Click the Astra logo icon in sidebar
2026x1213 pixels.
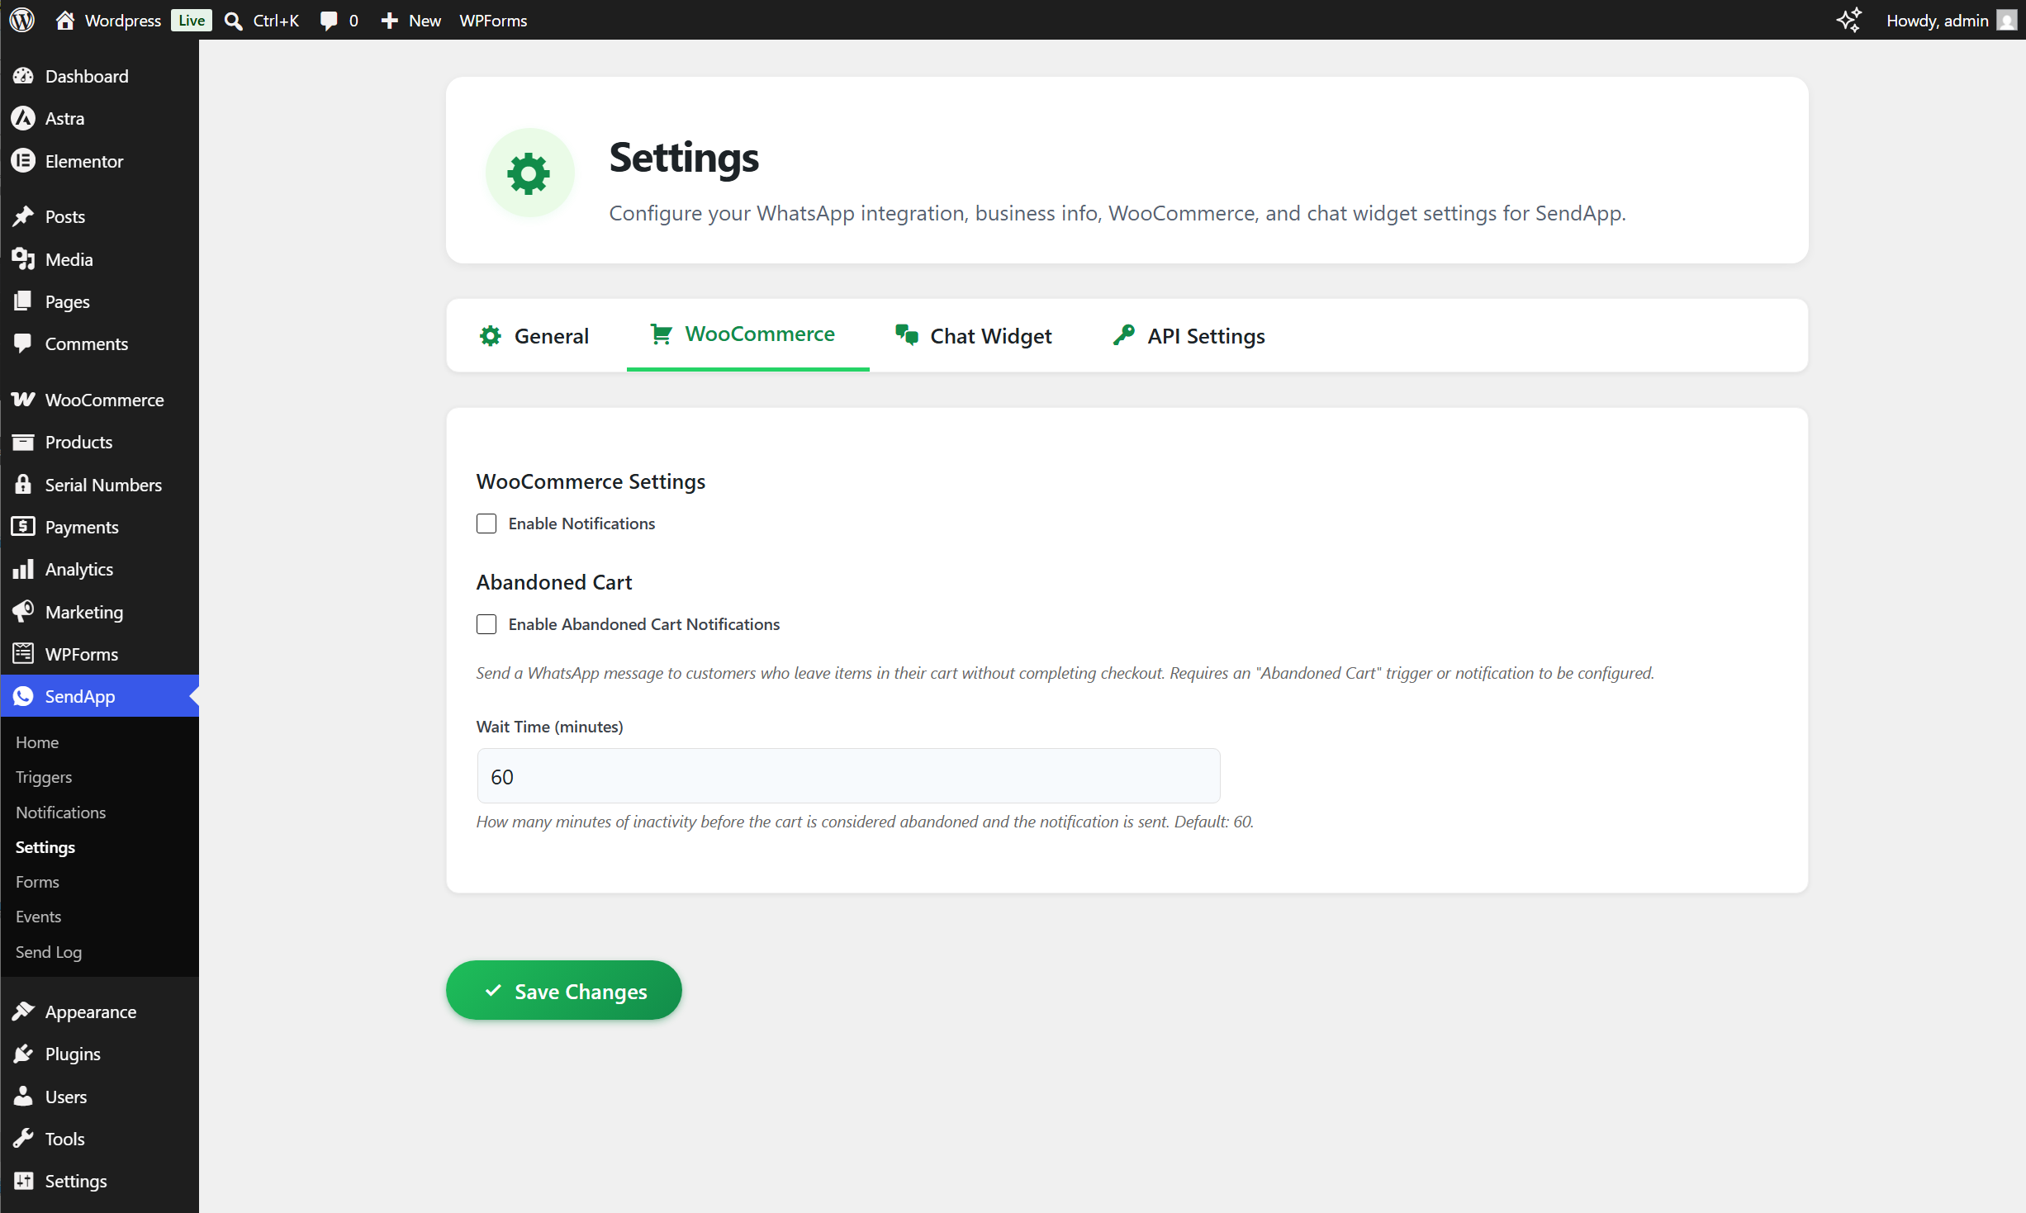pyautogui.click(x=23, y=118)
